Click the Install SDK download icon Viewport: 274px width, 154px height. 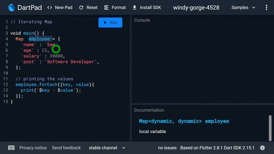[134, 8]
